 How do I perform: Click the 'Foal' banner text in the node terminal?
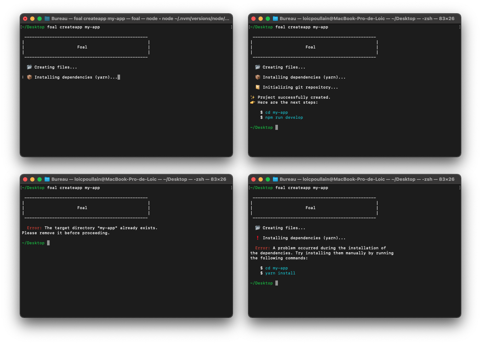click(x=82, y=47)
